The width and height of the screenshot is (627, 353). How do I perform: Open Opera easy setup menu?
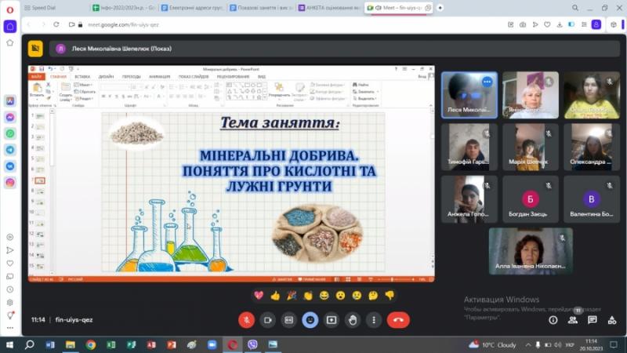[584, 24]
